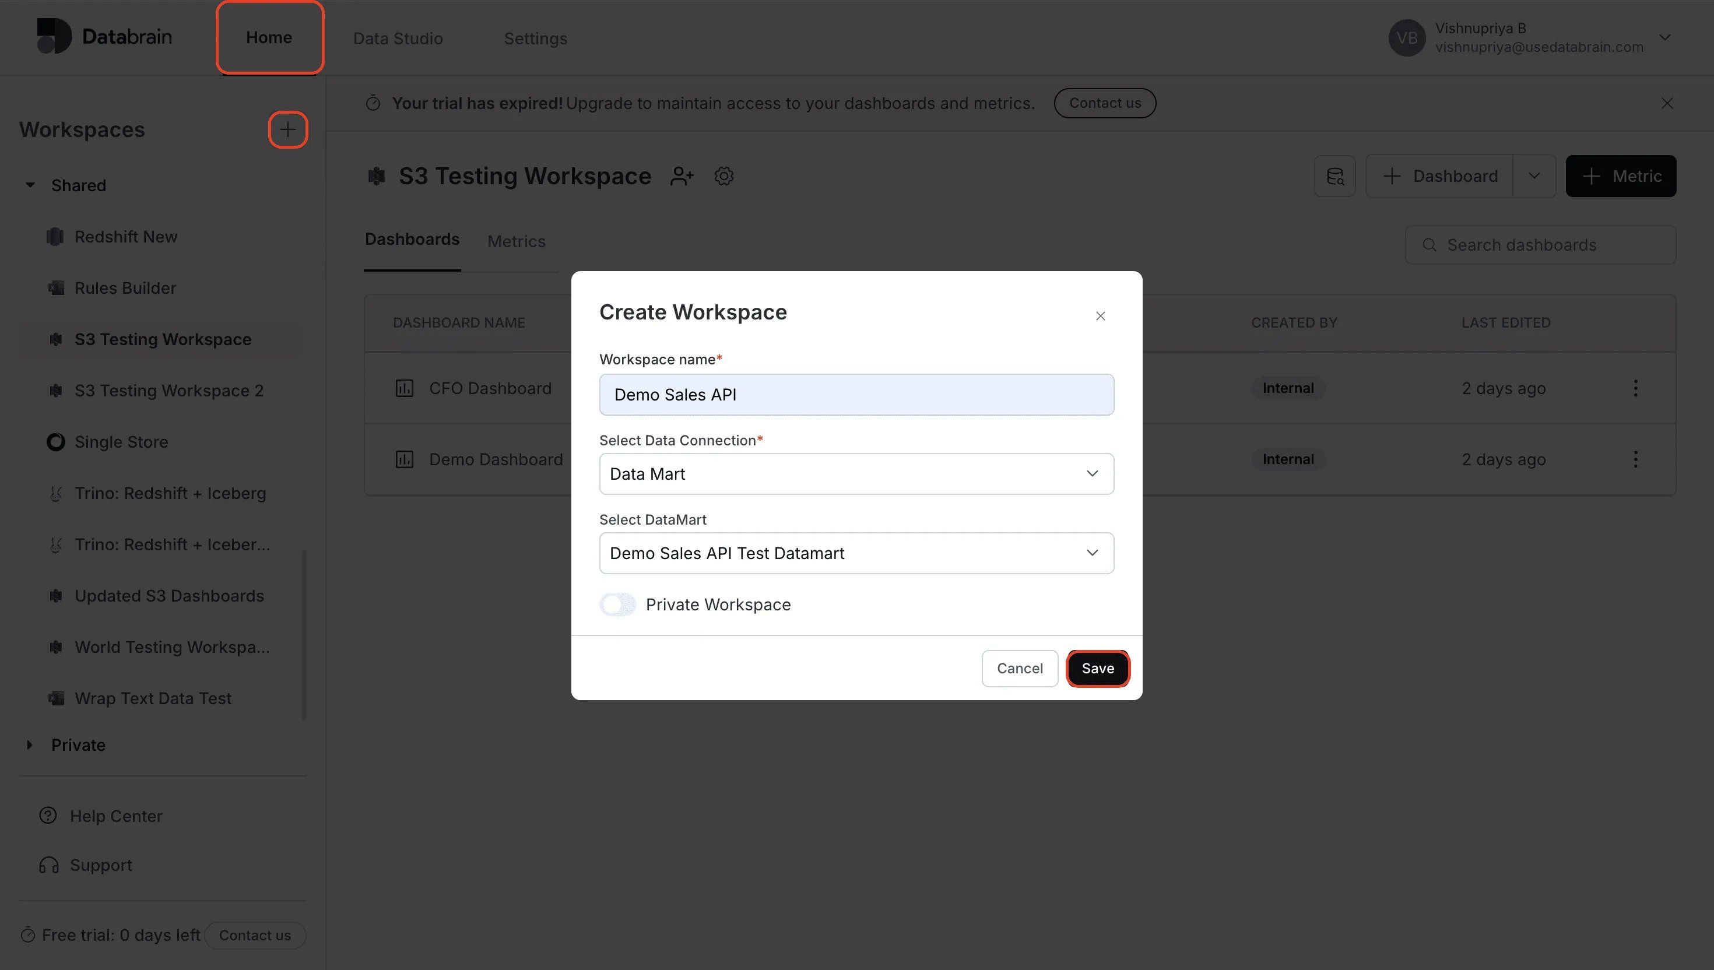Click the VB user avatar
1714x970 pixels.
(1407, 38)
